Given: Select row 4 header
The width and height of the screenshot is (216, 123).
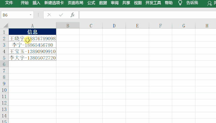Looking at the screenshot, I should [x=4, y=51].
